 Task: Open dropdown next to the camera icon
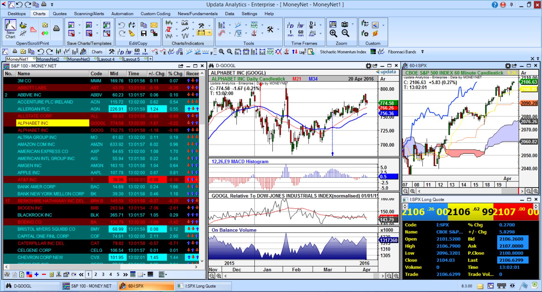pos(353,24)
